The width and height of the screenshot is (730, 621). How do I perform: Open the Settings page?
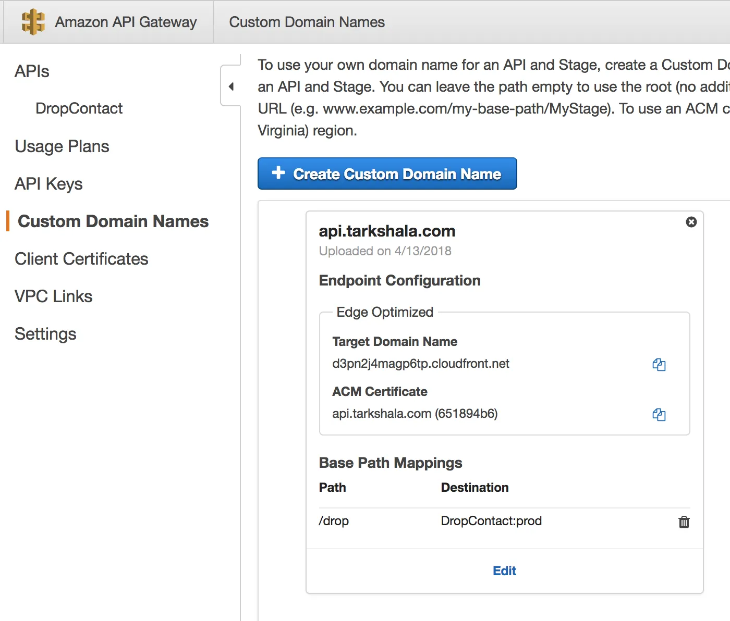click(45, 334)
